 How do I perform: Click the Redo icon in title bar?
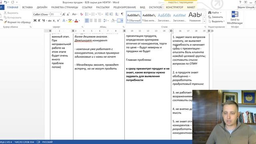(x=12, y=2)
